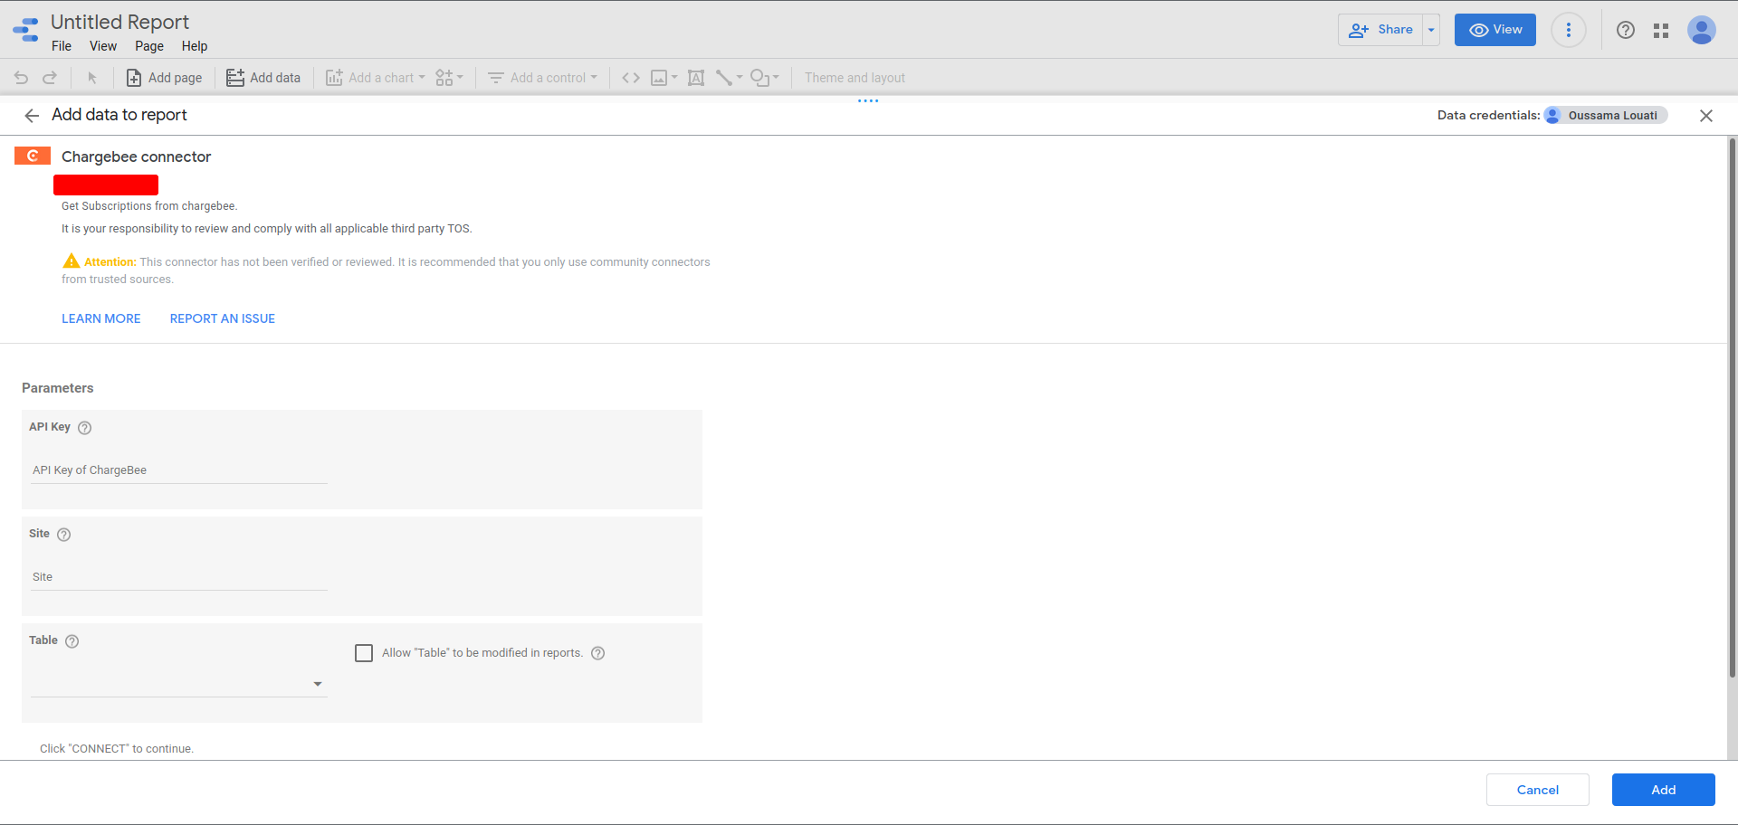Click Add data in toolbar

click(x=263, y=78)
